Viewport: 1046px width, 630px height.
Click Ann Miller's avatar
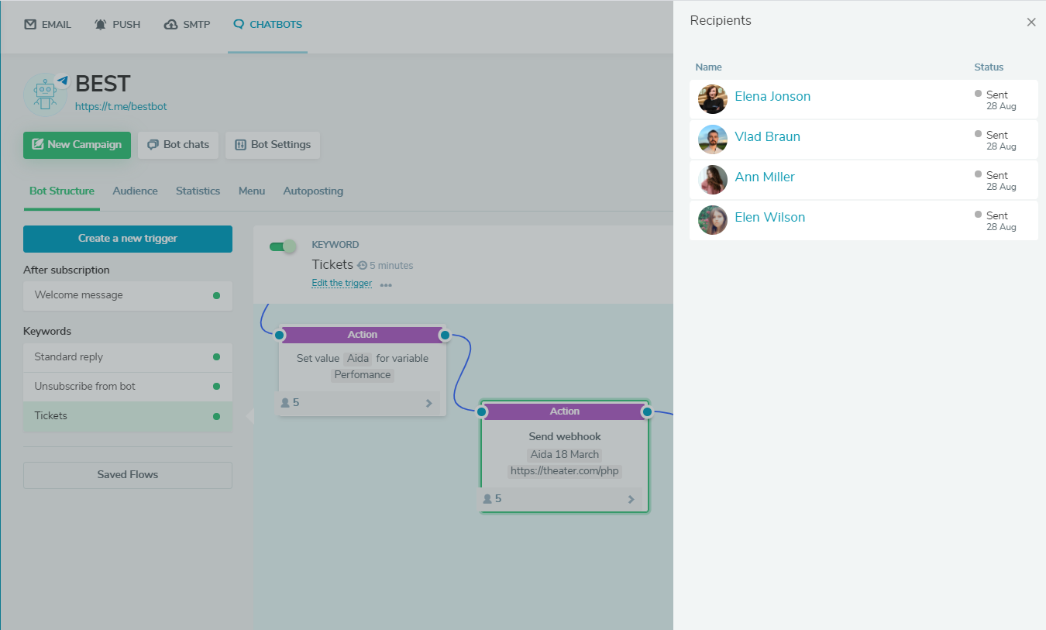[x=713, y=180]
